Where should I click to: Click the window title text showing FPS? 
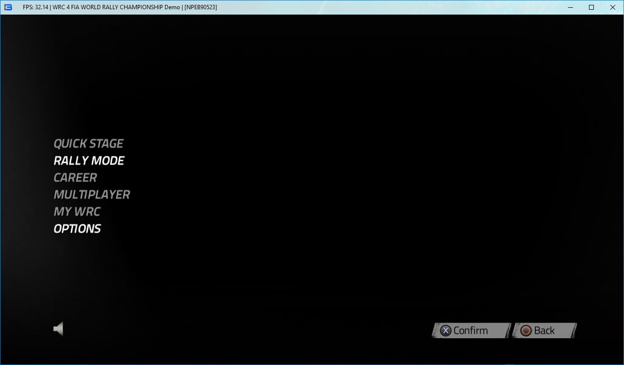(x=120, y=7)
